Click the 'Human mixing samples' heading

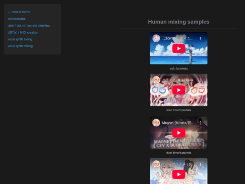tap(179, 22)
